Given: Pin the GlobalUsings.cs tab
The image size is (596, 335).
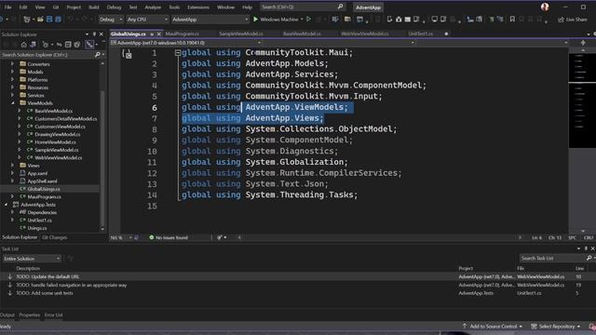Looking at the screenshot, I should click(152, 33).
